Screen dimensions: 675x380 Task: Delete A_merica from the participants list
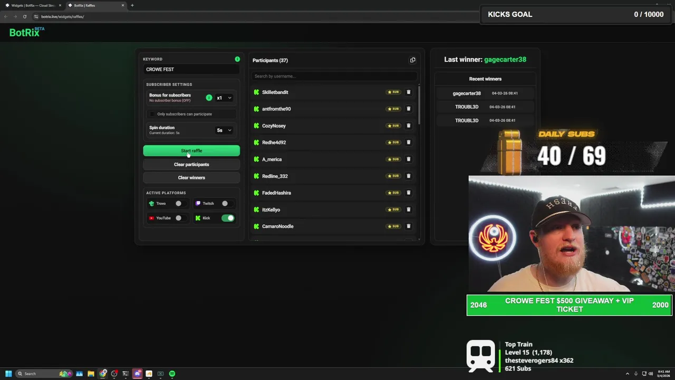coord(408,159)
